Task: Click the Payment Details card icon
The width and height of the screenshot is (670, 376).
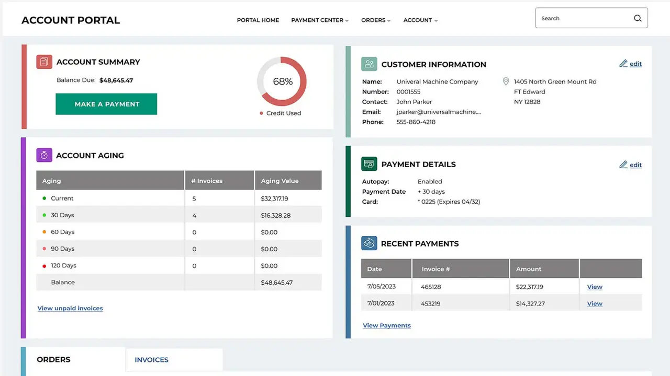Action: 369,164
